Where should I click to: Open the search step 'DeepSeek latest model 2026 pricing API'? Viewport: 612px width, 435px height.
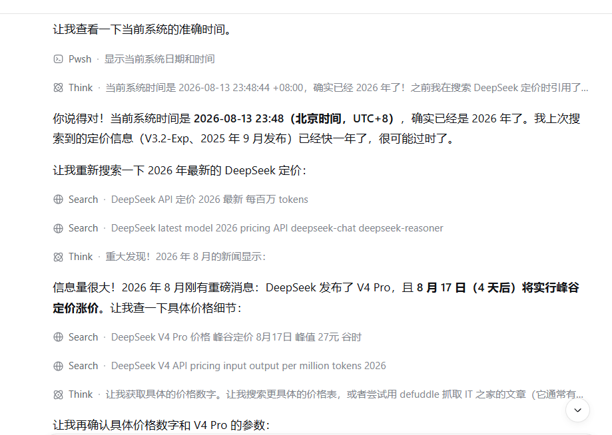coord(248,228)
